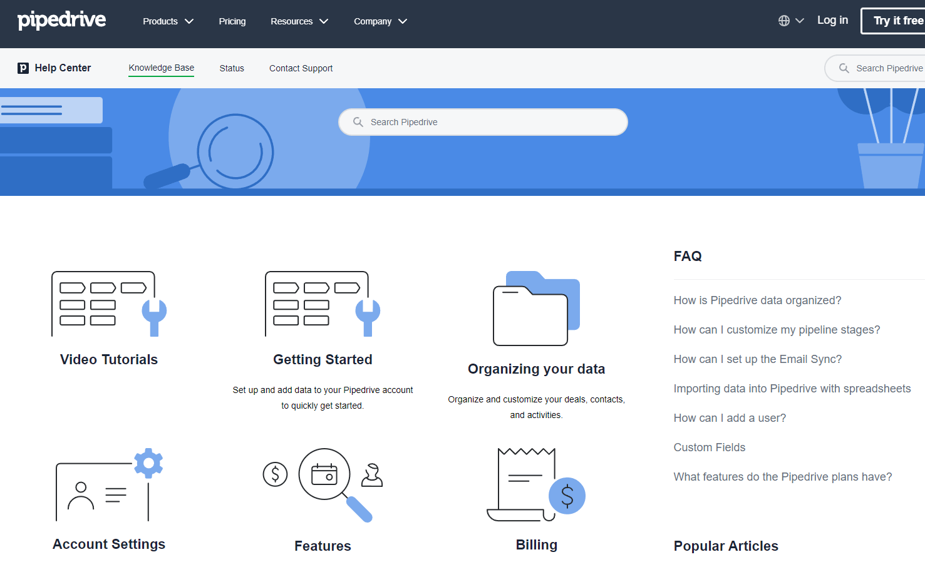Image resolution: width=925 pixels, height=567 pixels.
Task: Open the Organizing your data heading
Action: click(537, 369)
